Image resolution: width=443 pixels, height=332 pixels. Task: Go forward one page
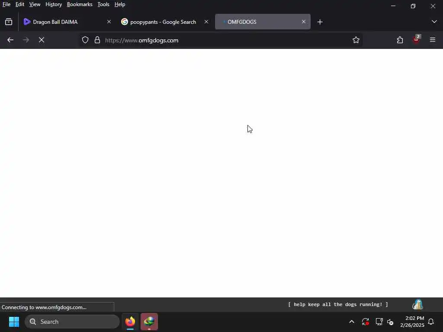pos(26,40)
